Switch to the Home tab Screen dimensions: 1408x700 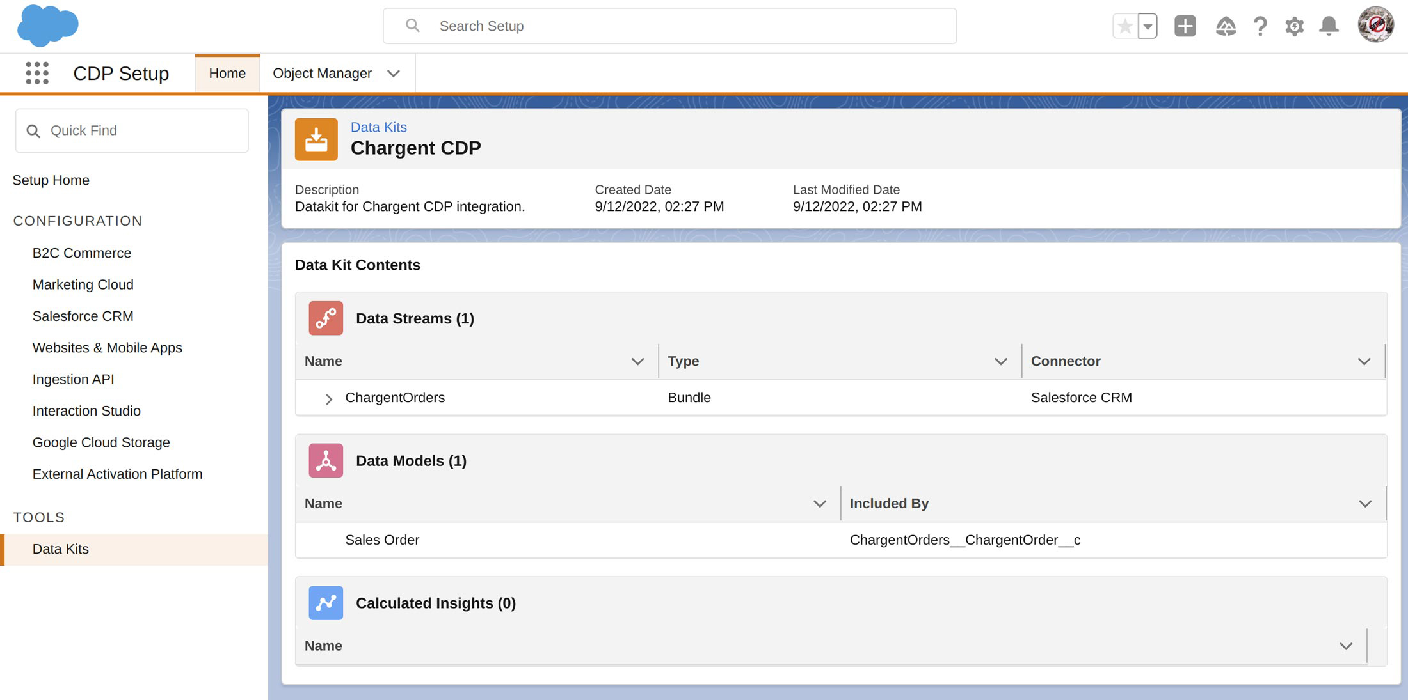227,74
